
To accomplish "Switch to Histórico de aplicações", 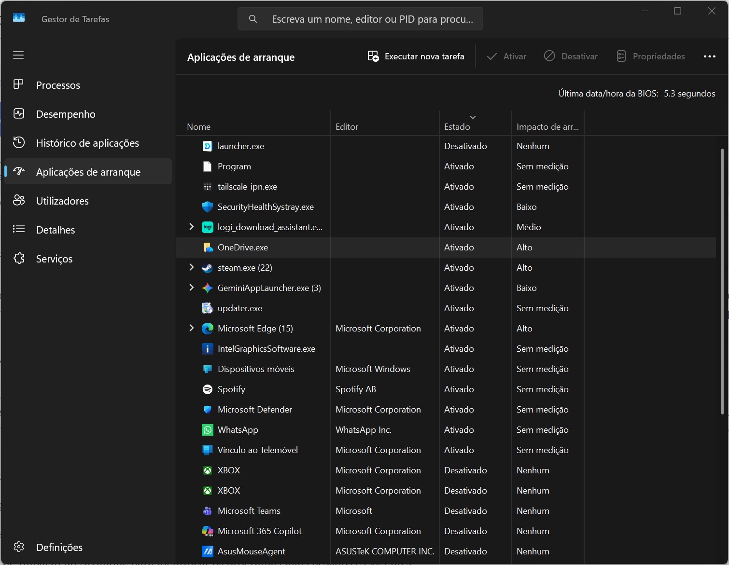I will (x=88, y=143).
